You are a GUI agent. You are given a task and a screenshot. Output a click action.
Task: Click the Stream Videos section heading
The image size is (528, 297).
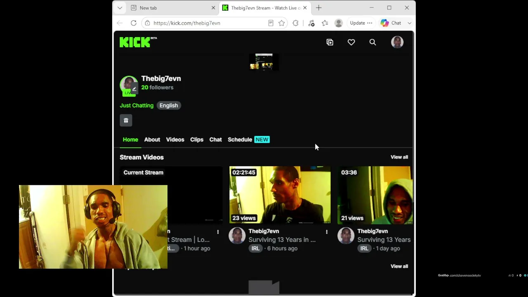coord(141,157)
